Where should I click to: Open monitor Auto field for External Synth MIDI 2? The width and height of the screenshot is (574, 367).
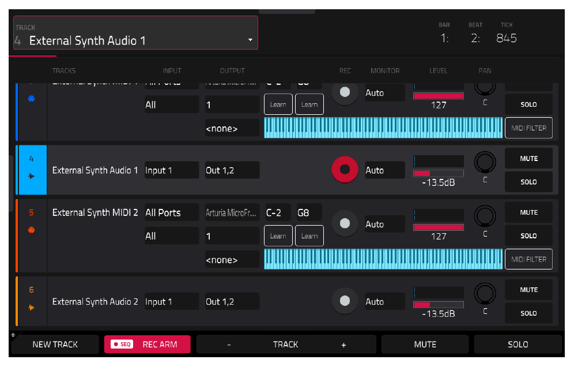point(385,224)
